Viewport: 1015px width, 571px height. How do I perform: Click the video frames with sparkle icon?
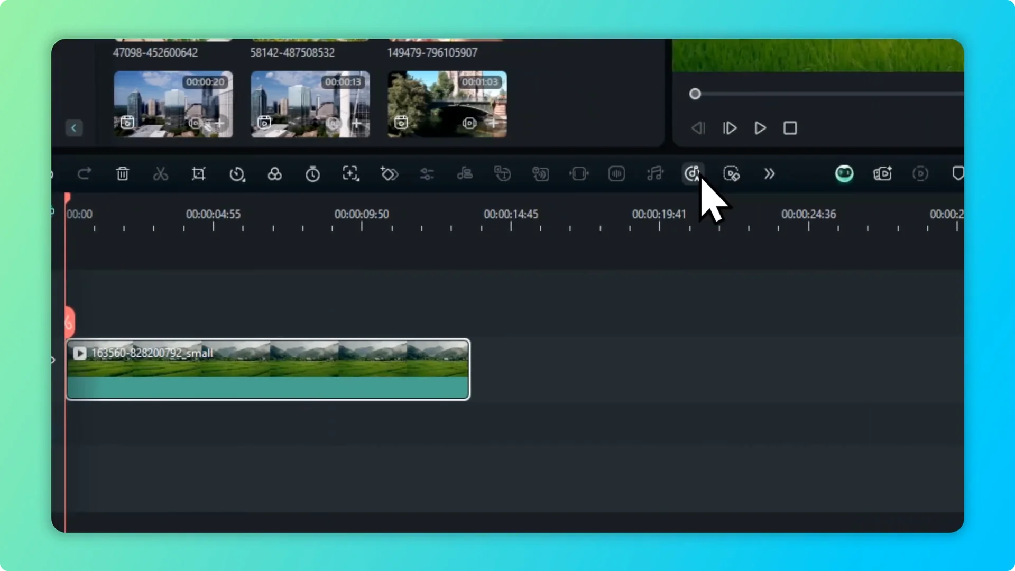pyautogui.click(x=882, y=173)
